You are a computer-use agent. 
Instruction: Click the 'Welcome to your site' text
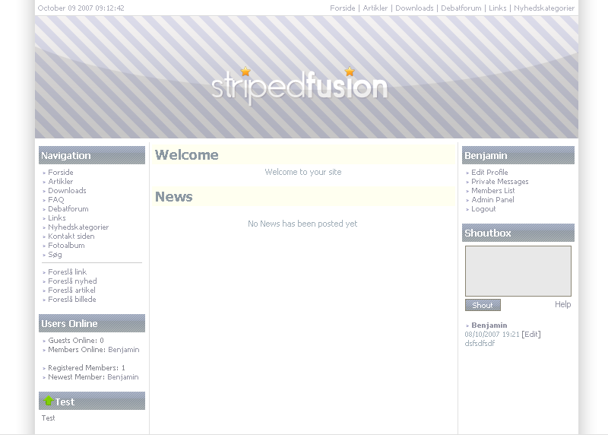pos(303,173)
